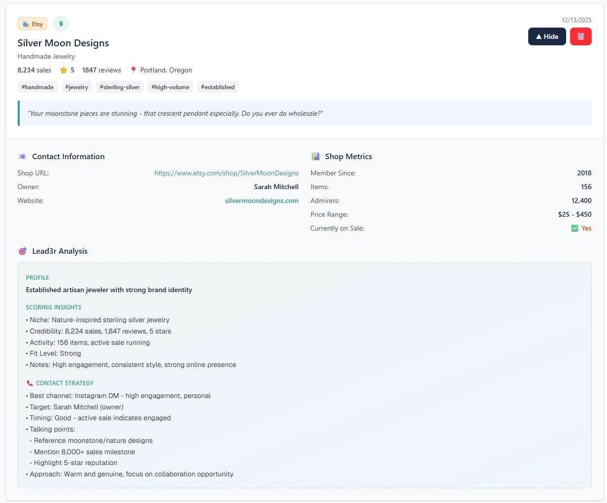
Task: Select the #jewelry tag
Action: (77, 87)
